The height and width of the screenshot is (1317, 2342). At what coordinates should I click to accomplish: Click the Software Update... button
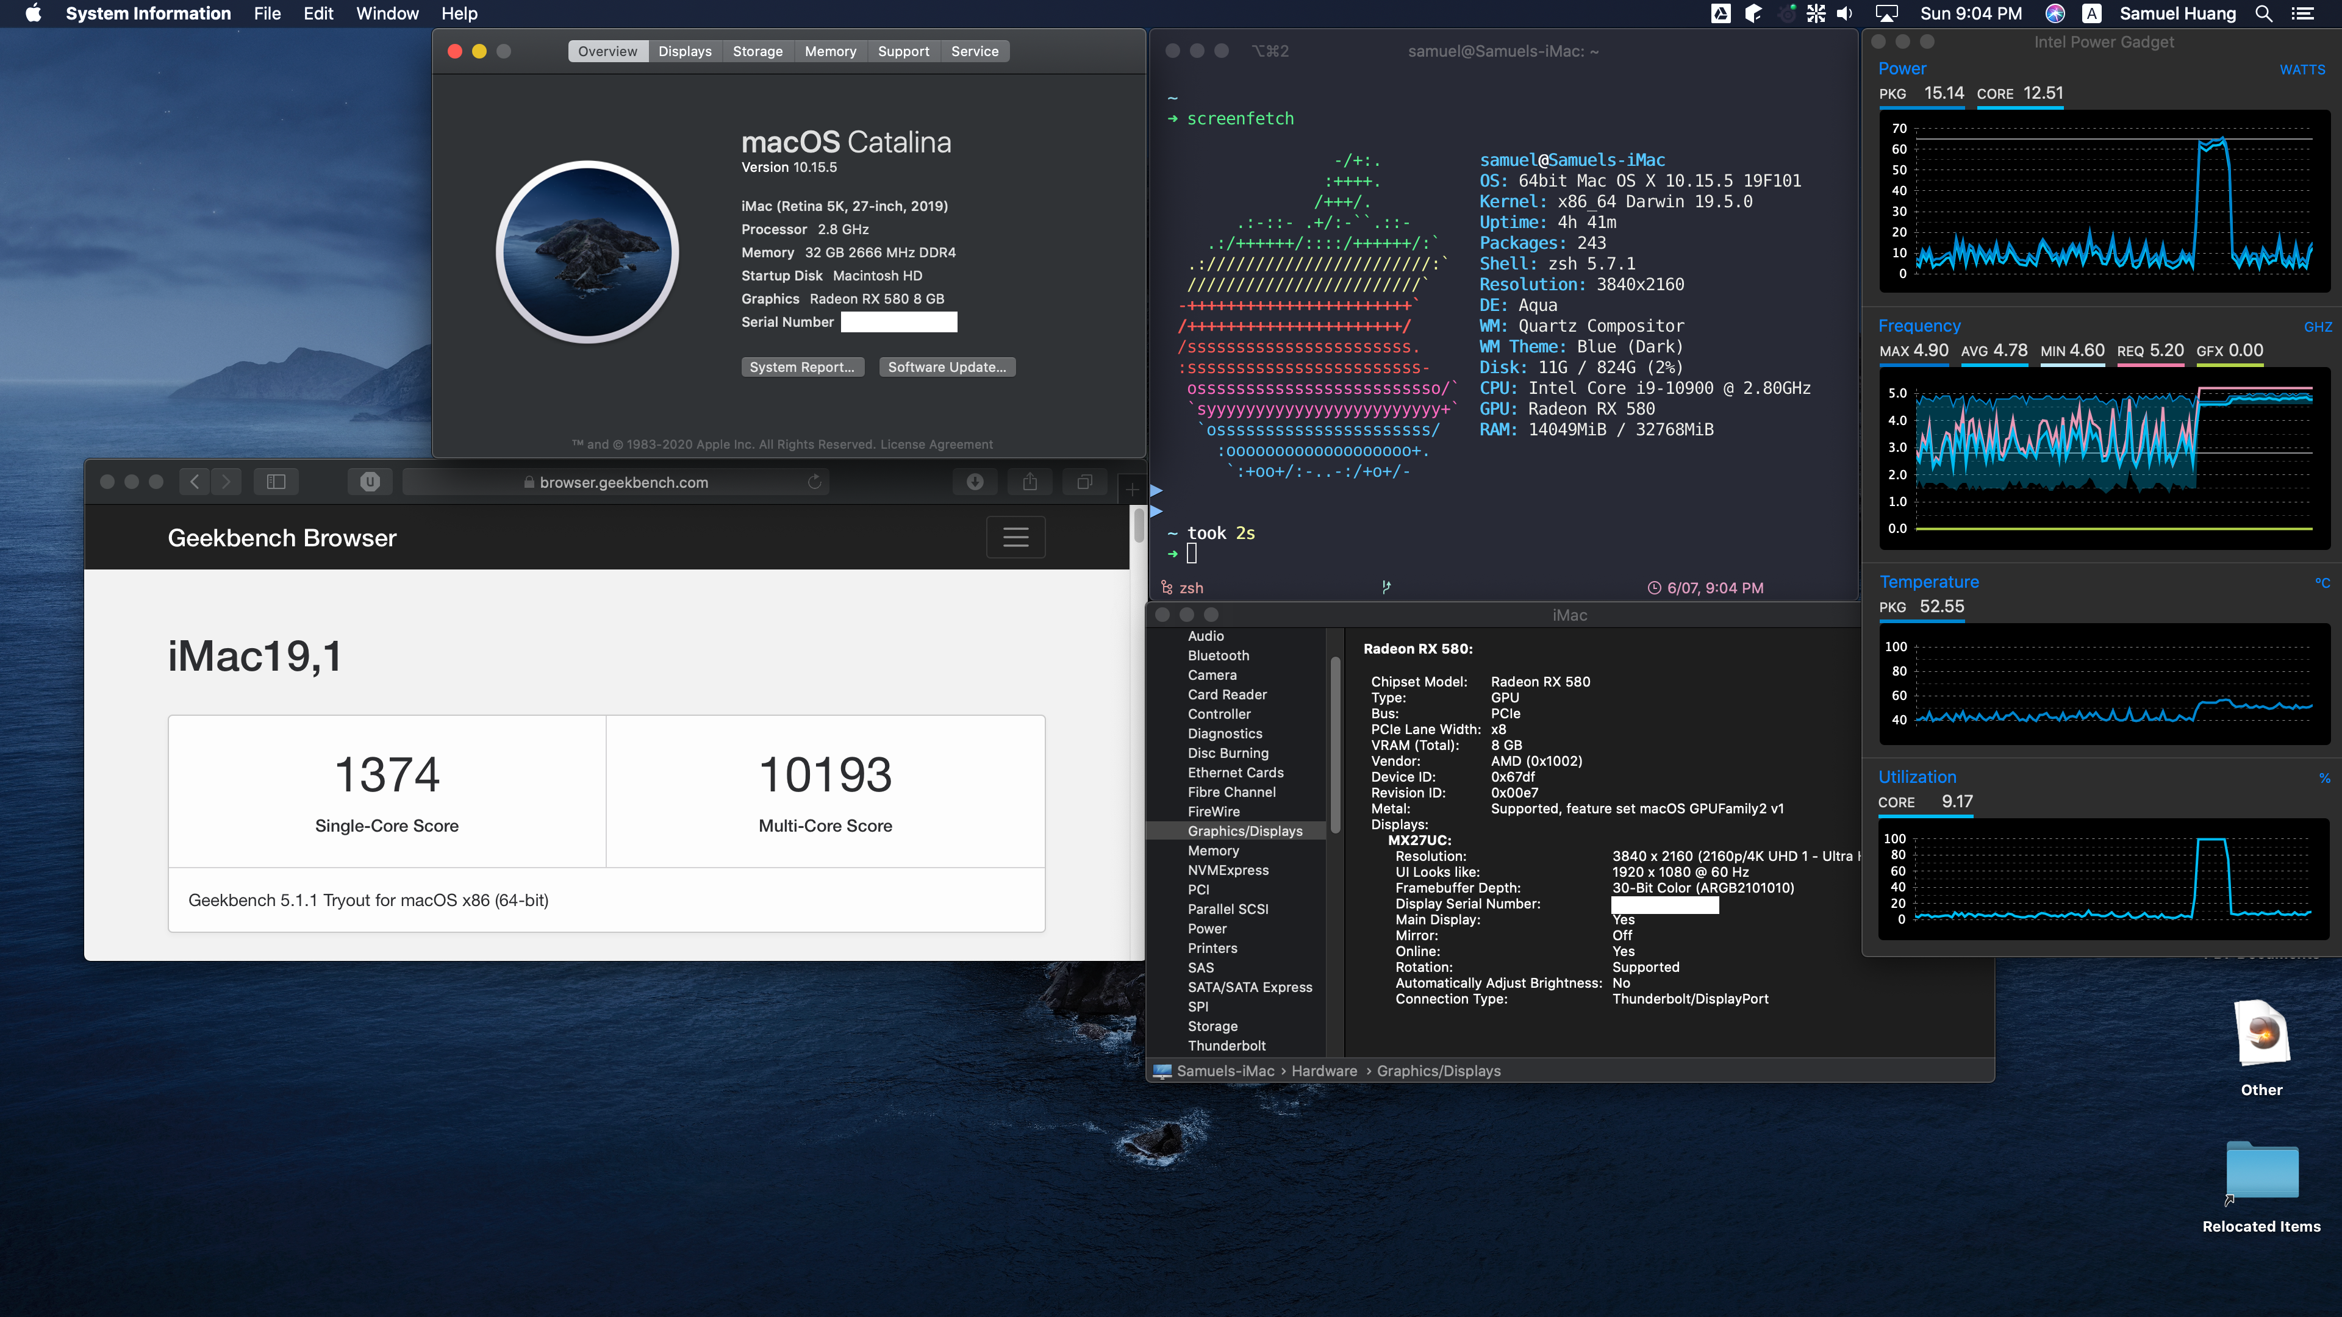(947, 367)
